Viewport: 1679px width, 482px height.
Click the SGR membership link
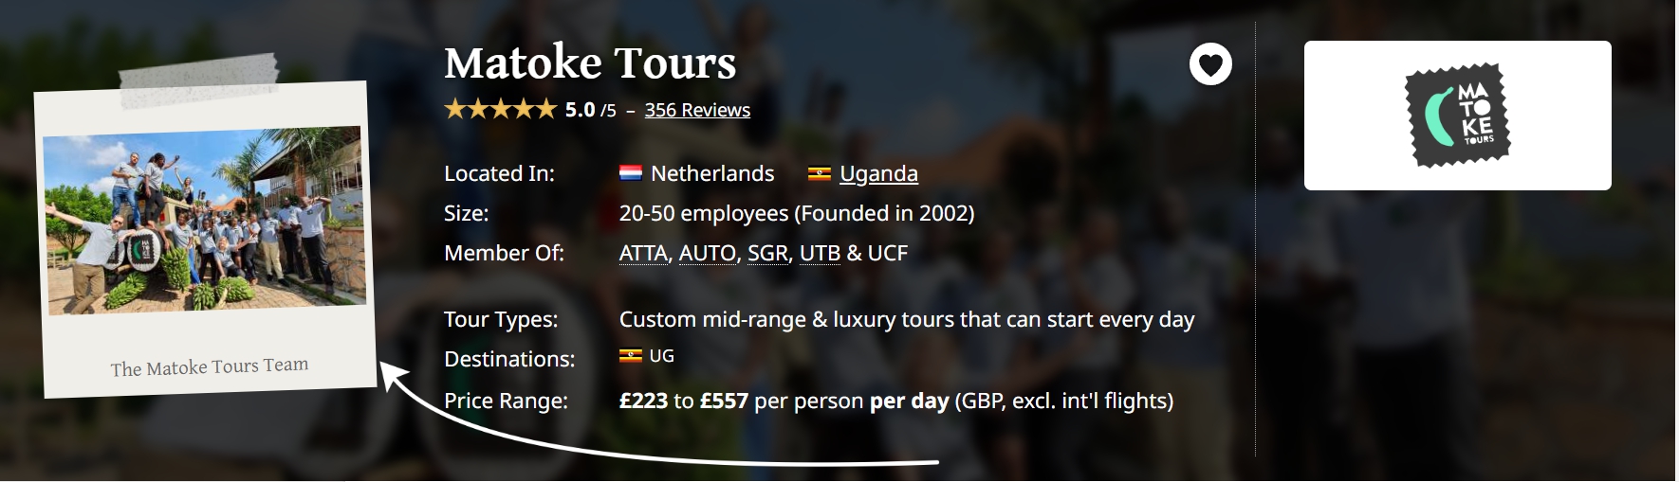coord(767,253)
